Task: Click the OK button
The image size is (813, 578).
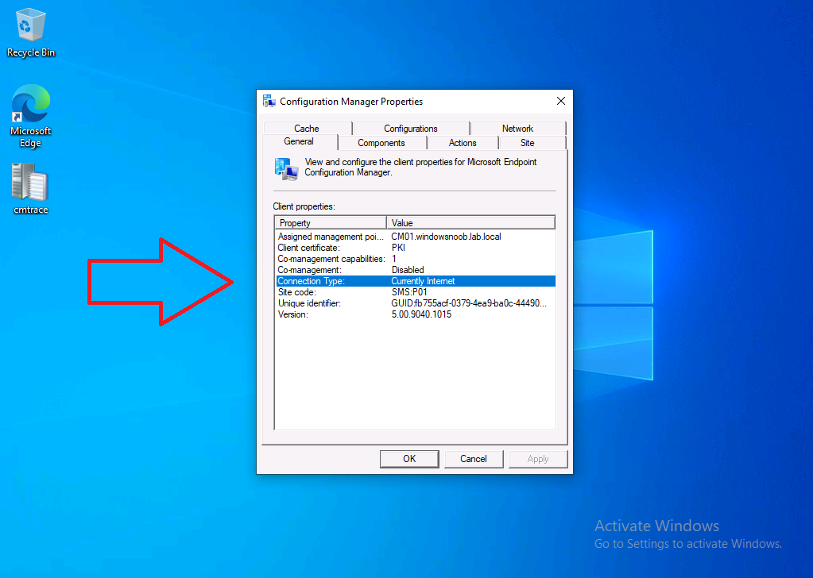Action: pos(409,458)
